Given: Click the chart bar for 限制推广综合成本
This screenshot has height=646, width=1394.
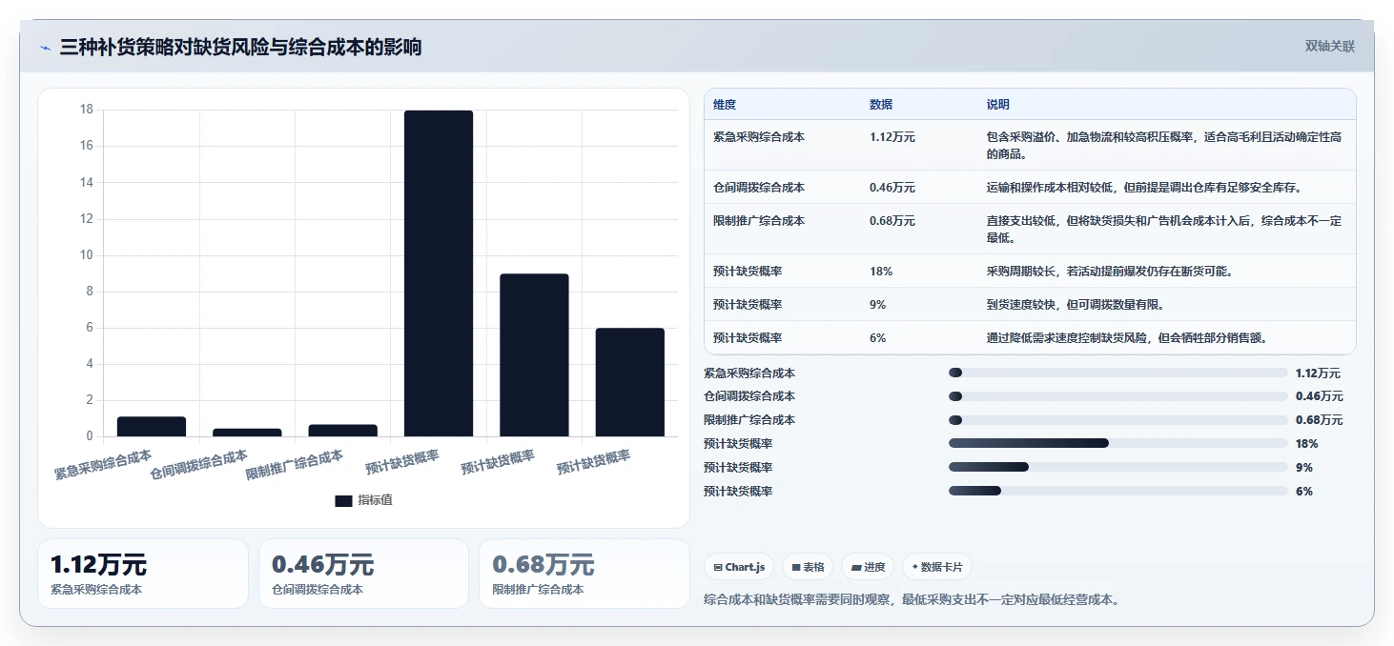Looking at the screenshot, I should coord(343,431).
